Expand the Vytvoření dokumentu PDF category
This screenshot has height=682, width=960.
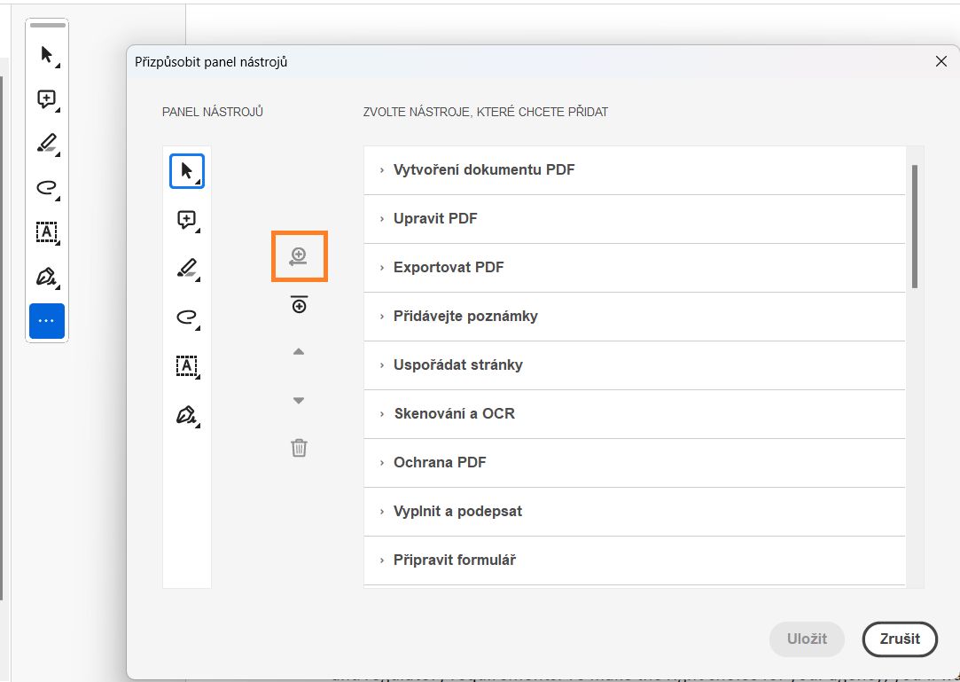click(483, 170)
